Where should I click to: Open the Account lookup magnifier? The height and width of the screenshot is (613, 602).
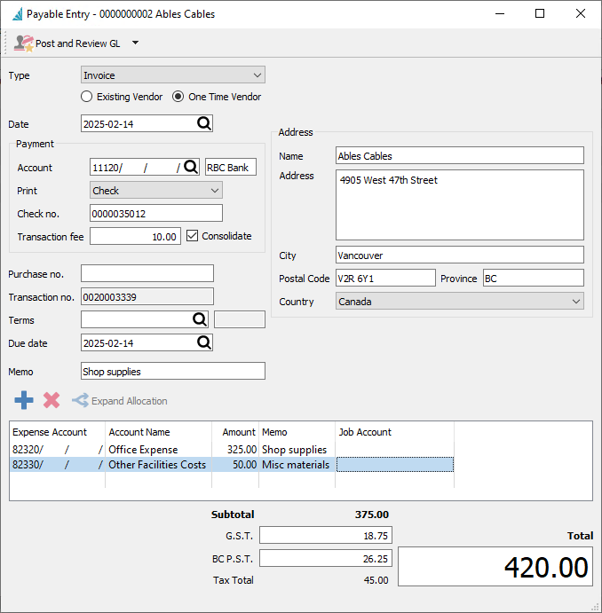tap(191, 167)
